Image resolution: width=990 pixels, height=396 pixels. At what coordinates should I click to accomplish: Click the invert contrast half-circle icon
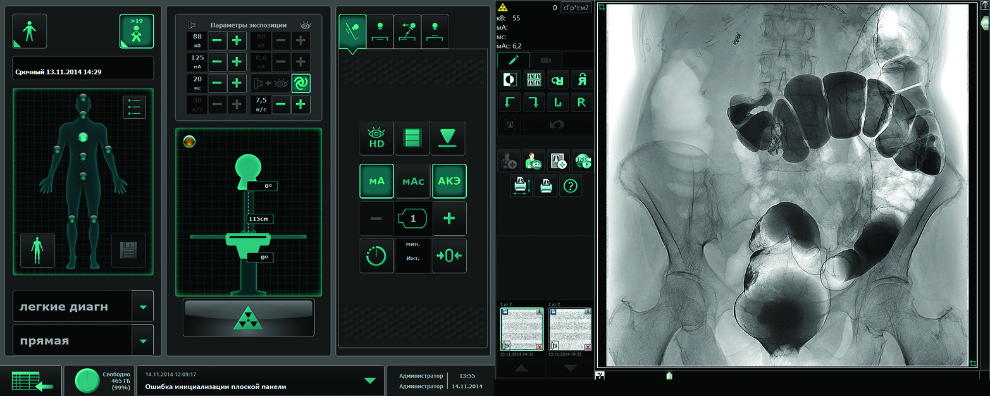coord(509,80)
